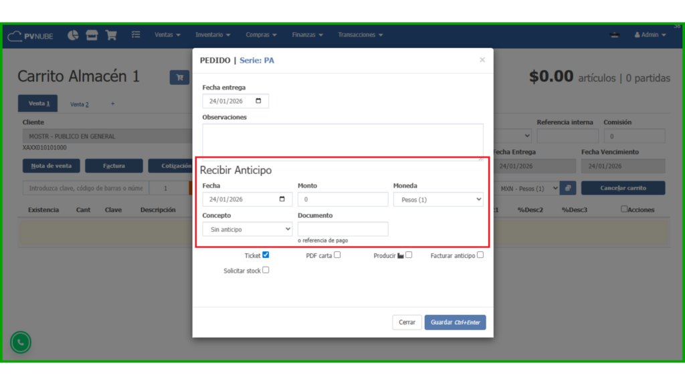Click the task list icon in navbar

pyautogui.click(x=136, y=35)
